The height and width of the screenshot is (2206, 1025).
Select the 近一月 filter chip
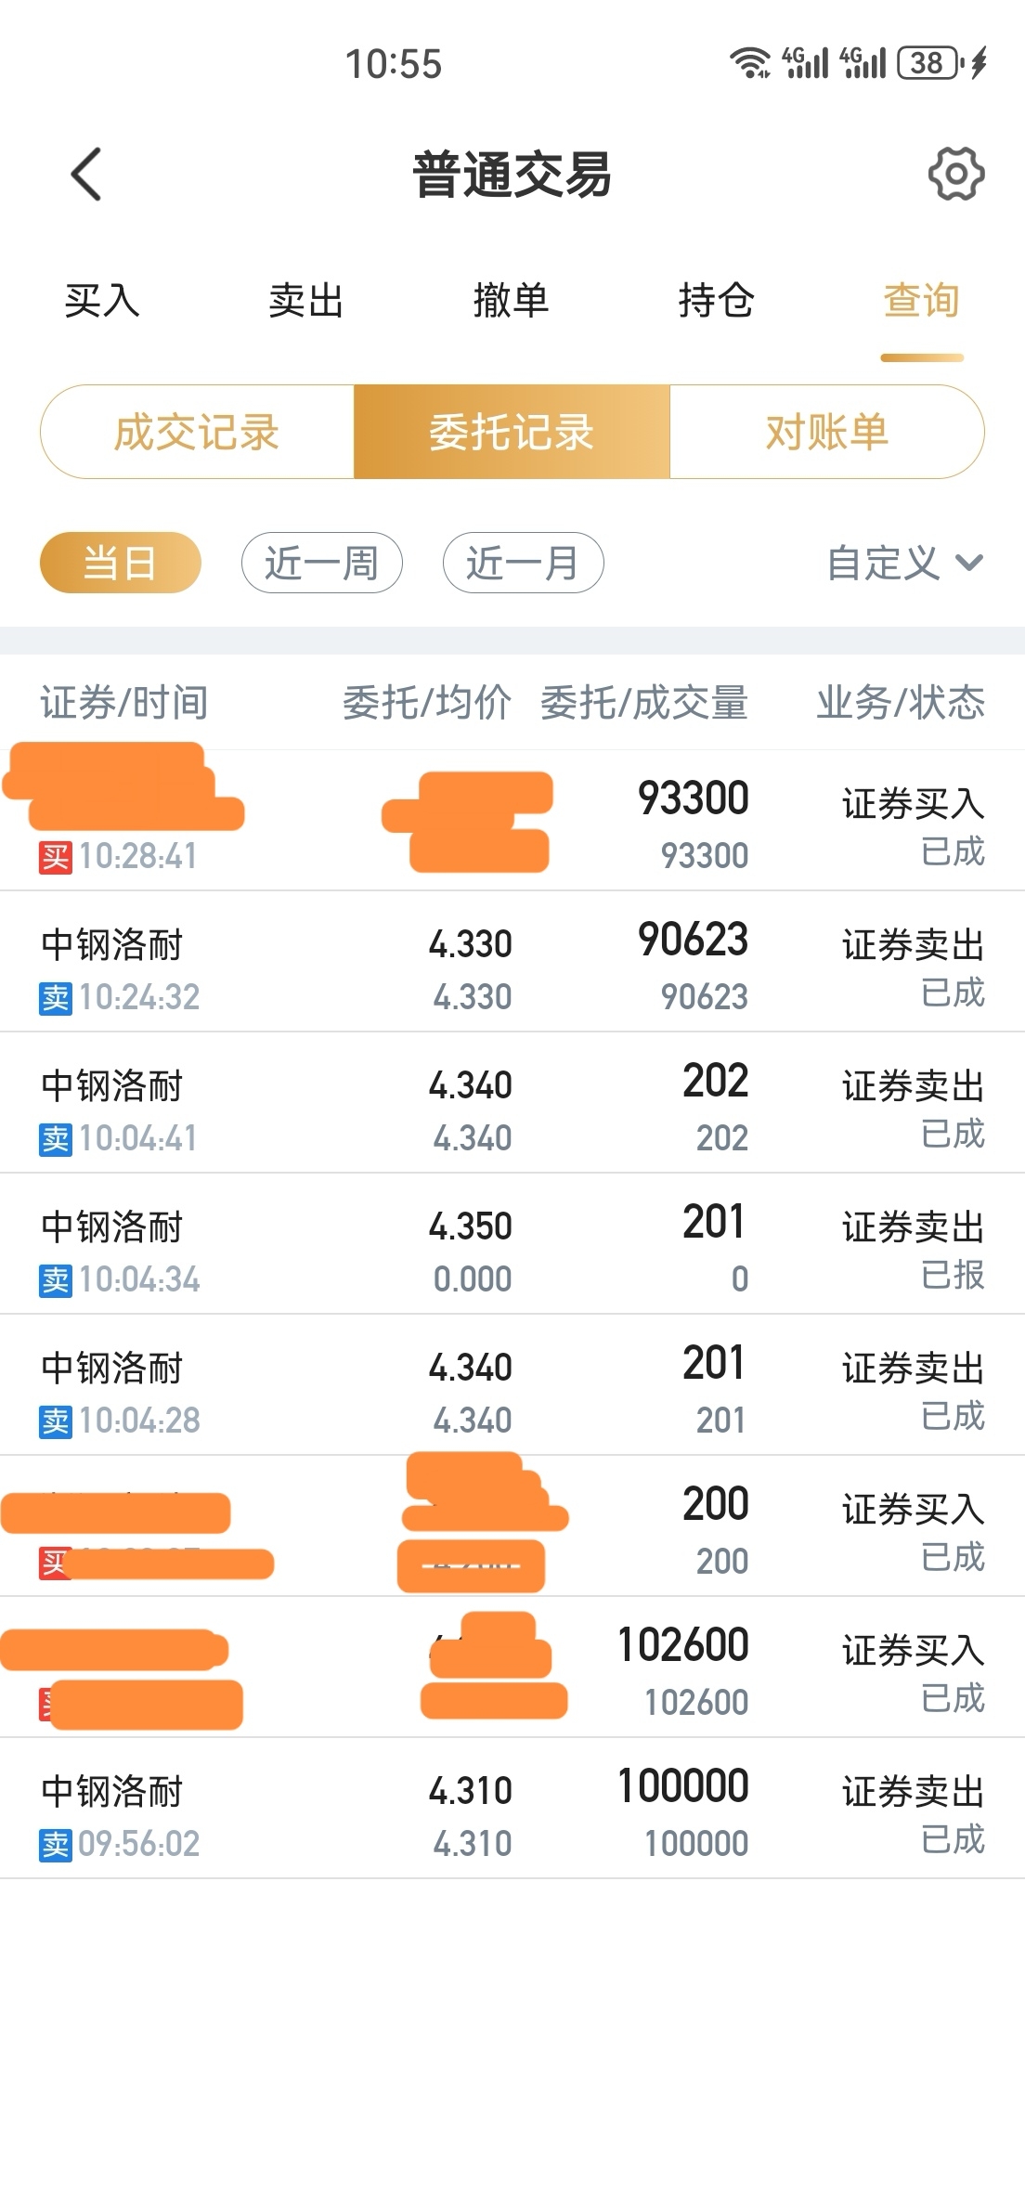click(523, 563)
